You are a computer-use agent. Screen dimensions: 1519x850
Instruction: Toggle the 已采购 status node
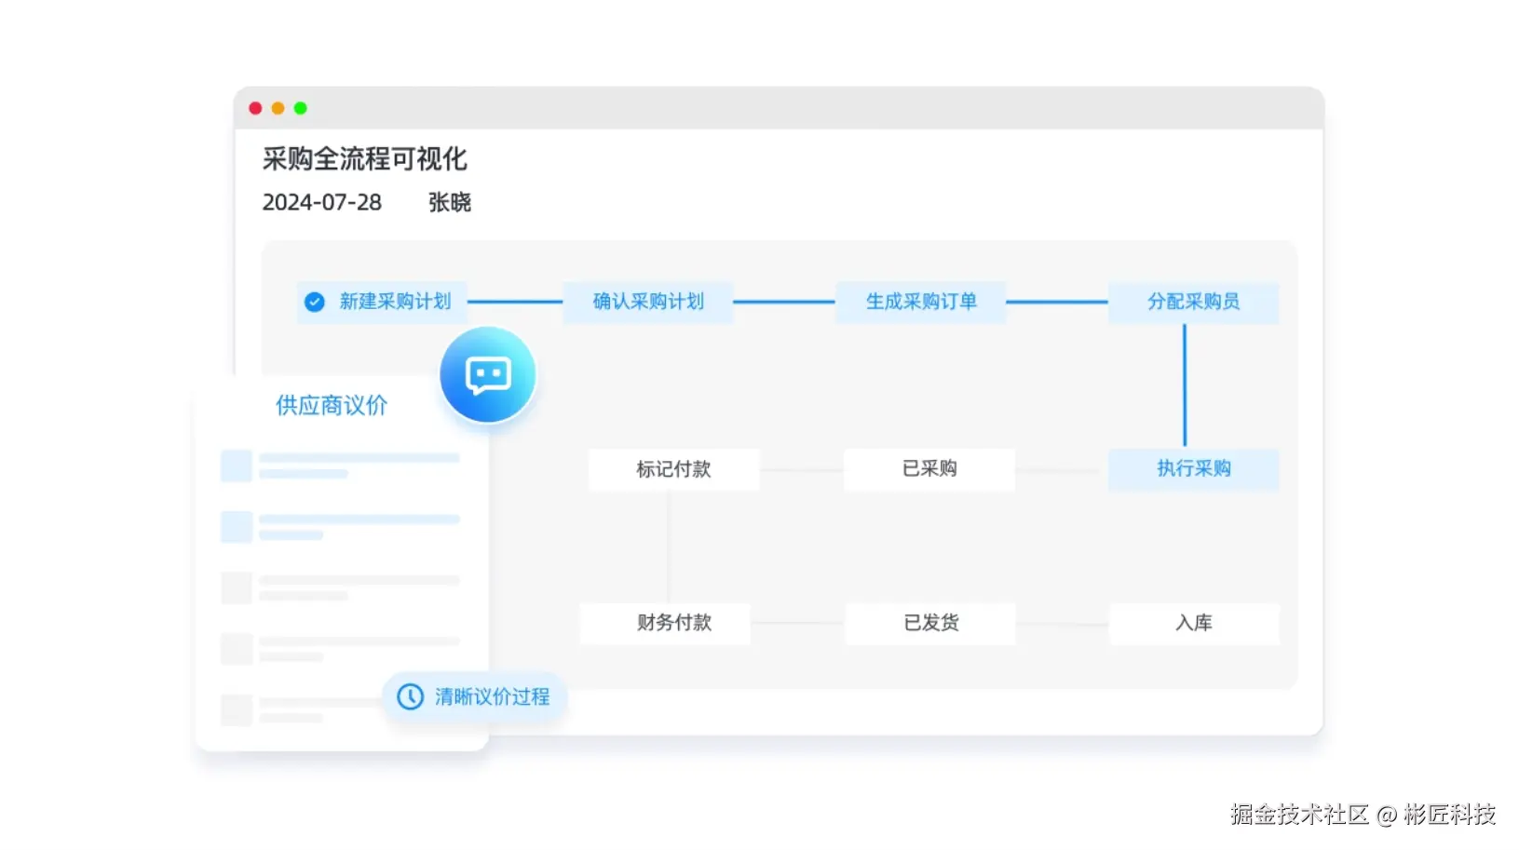tap(929, 469)
